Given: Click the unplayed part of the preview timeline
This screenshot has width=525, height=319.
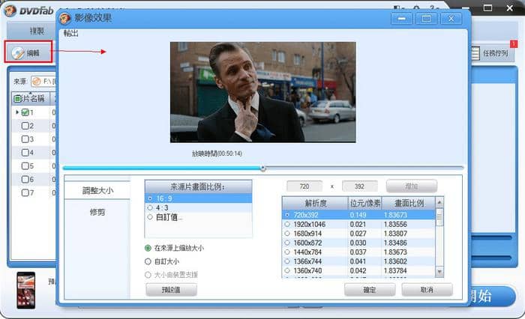Looking at the screenshot, I should click(x=364, y=168).
